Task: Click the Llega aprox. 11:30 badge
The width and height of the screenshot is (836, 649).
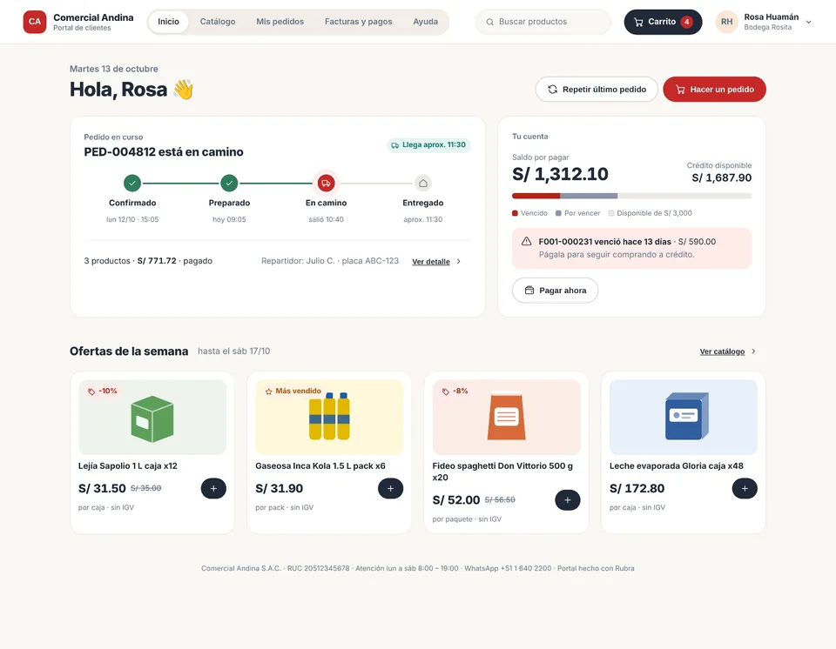Action: (x=428, y=145)
